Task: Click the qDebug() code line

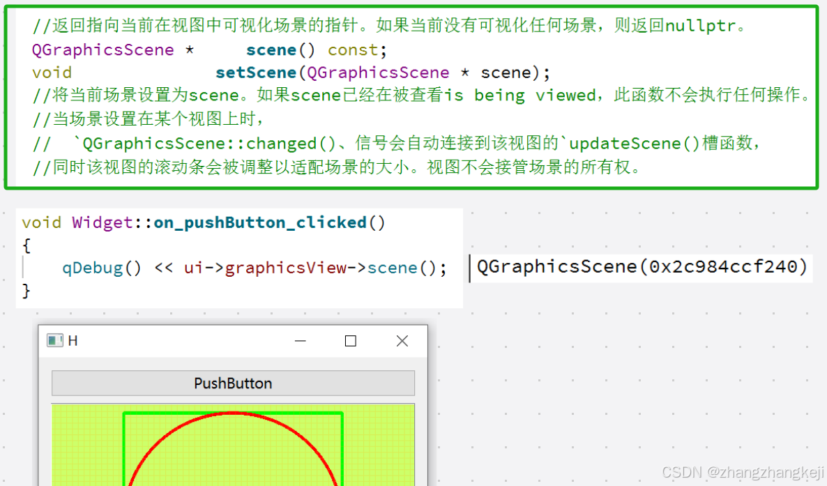Action: pyautogui.click(x=255, y=268)
